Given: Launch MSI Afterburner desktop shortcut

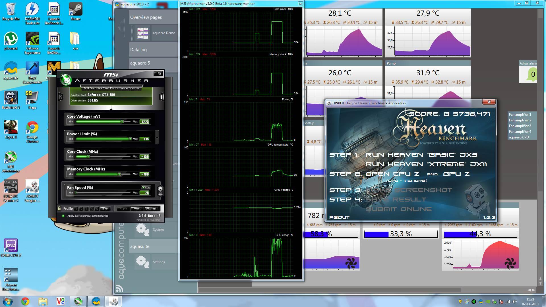Looking at the screenshot, I should coord(11,161).
